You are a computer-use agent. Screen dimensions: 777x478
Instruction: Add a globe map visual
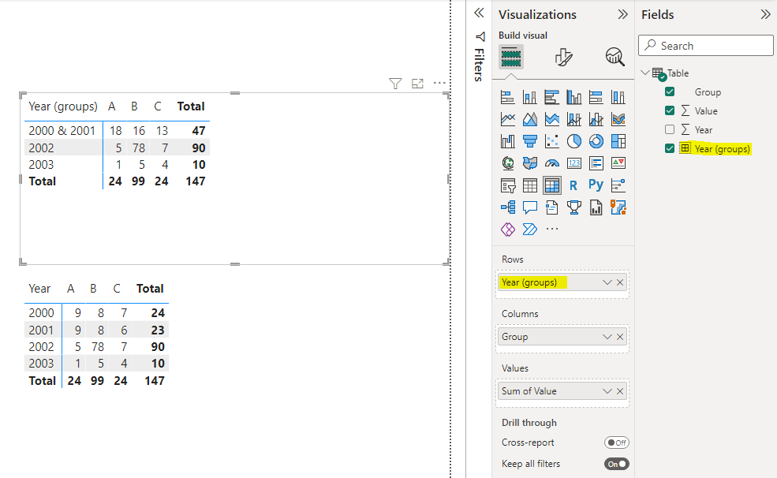coord(507,163)
